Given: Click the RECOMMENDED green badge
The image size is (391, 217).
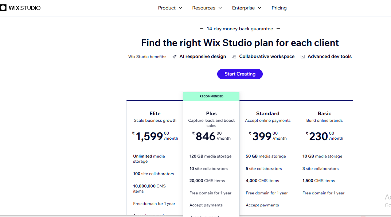Looking at the screenshot, I should [211, 96].
